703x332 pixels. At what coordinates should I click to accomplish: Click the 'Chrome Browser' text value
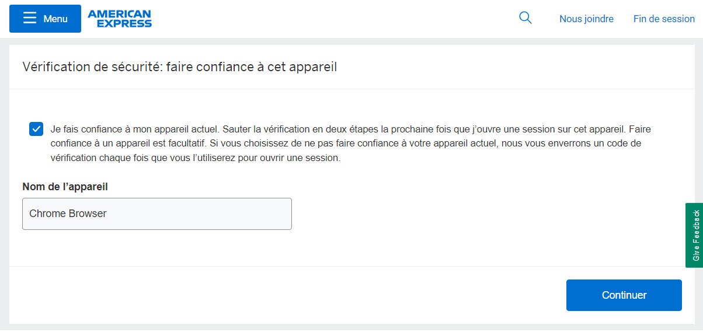click(x=68, y=214)
